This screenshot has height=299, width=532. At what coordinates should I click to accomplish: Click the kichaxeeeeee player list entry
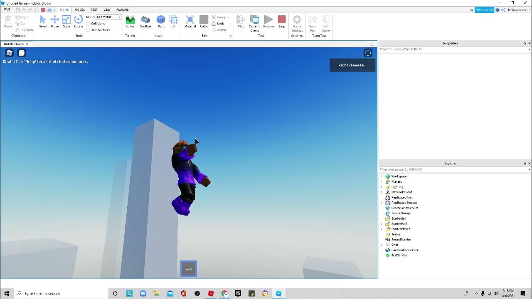point(352,65)
